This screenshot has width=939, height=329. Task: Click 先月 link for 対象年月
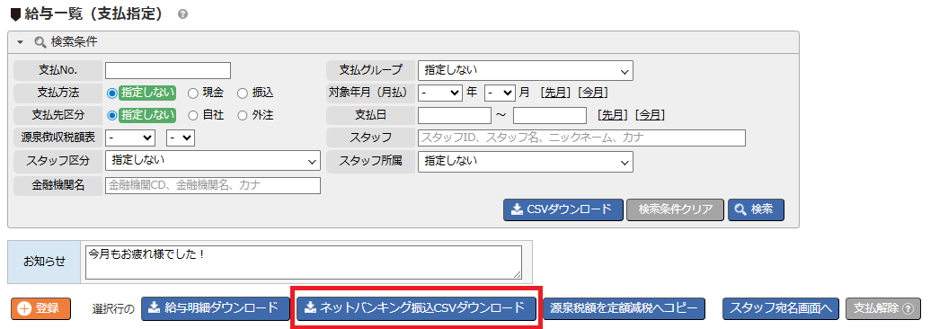pos(556,93)
